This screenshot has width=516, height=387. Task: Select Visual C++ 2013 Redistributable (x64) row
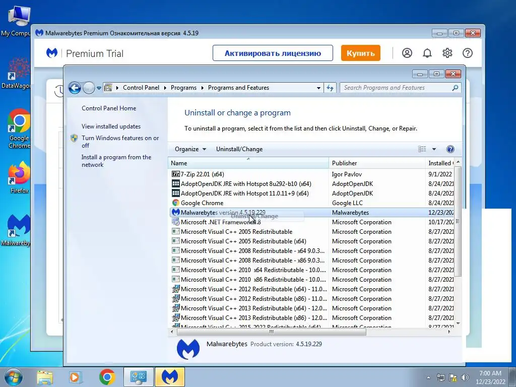coord(311,308)
